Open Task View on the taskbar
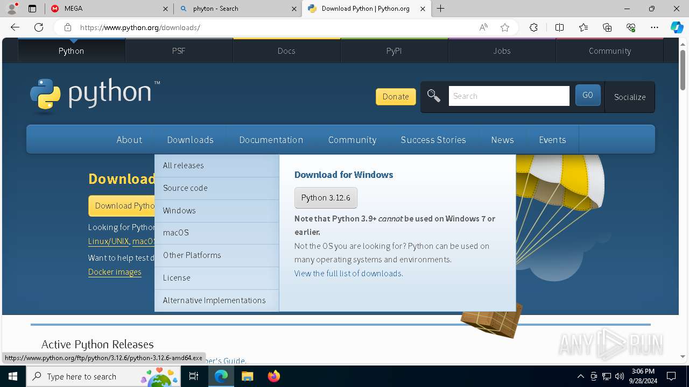The width and height of the screenshot is (689, 387). (194, 376)
